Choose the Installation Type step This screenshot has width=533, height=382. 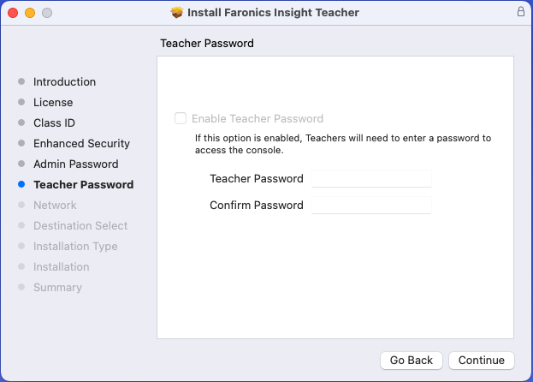[x=75, y=247]
